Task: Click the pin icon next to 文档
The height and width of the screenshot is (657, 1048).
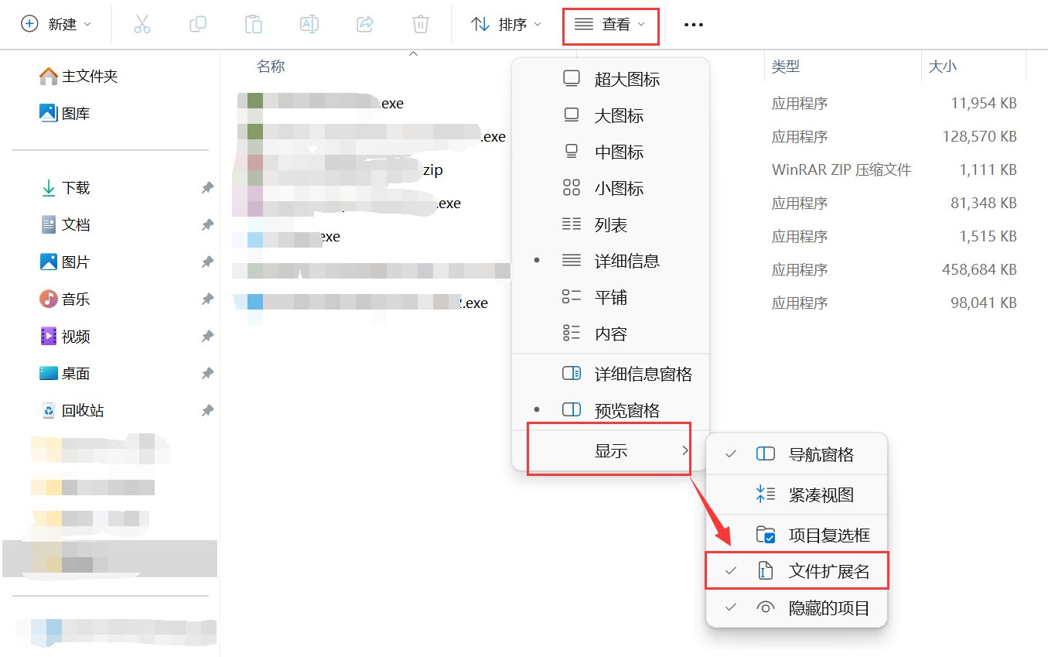Action: (x=207, y=224)
